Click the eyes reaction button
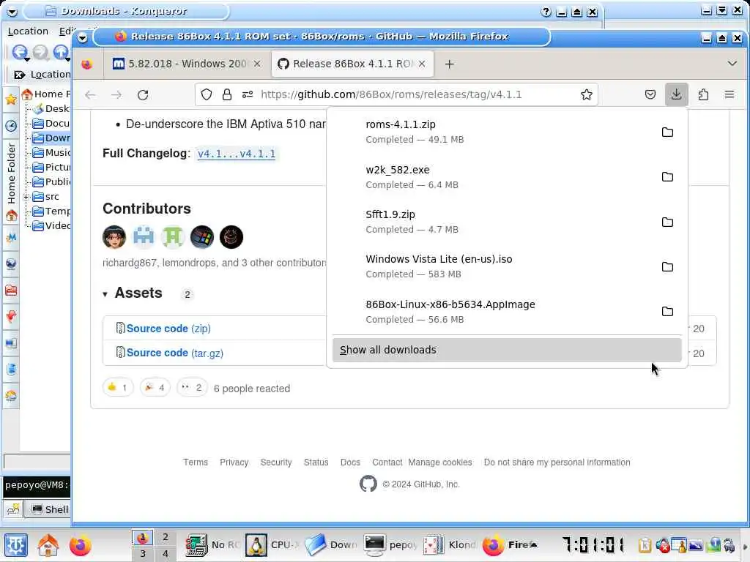Viewport: 750px width, 562px height. [x=192, y=387]
